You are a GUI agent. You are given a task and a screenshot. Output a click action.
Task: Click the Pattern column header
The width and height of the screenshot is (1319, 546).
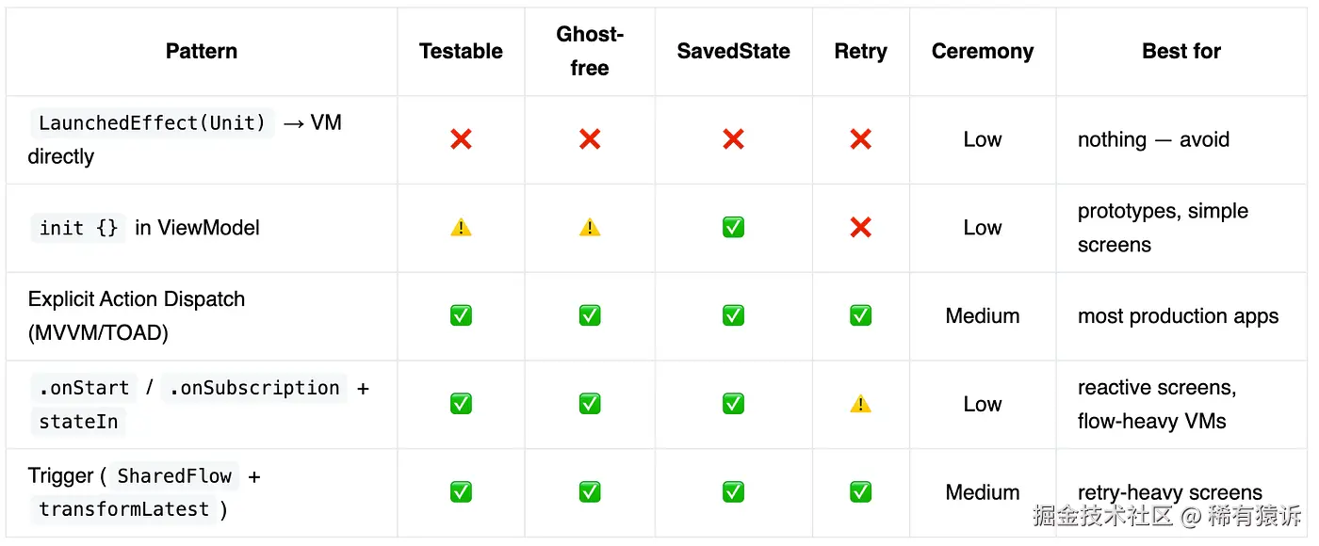coord(202,52)
